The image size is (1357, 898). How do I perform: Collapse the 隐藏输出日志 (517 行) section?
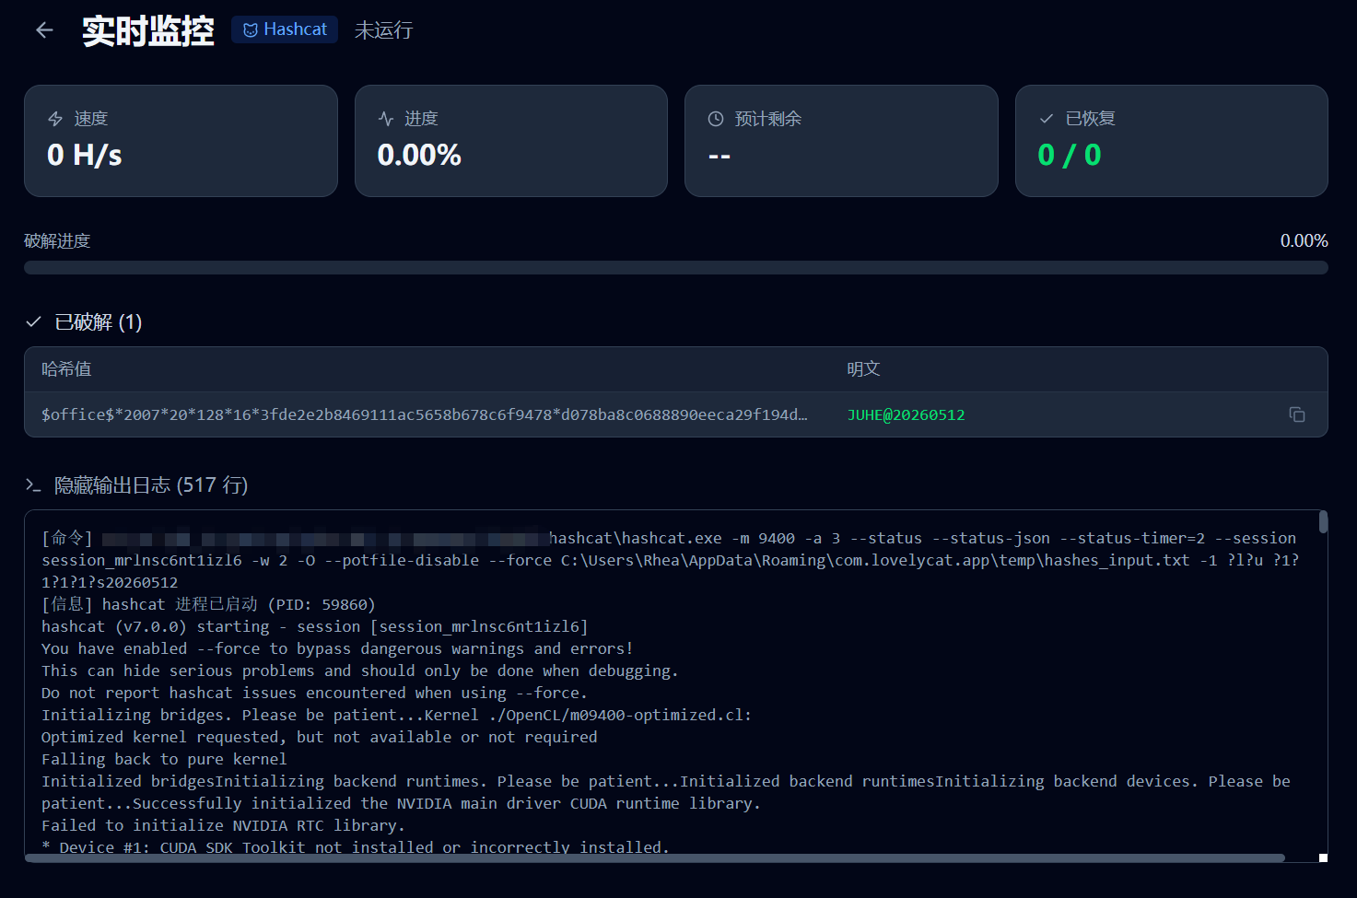(137, 484)
